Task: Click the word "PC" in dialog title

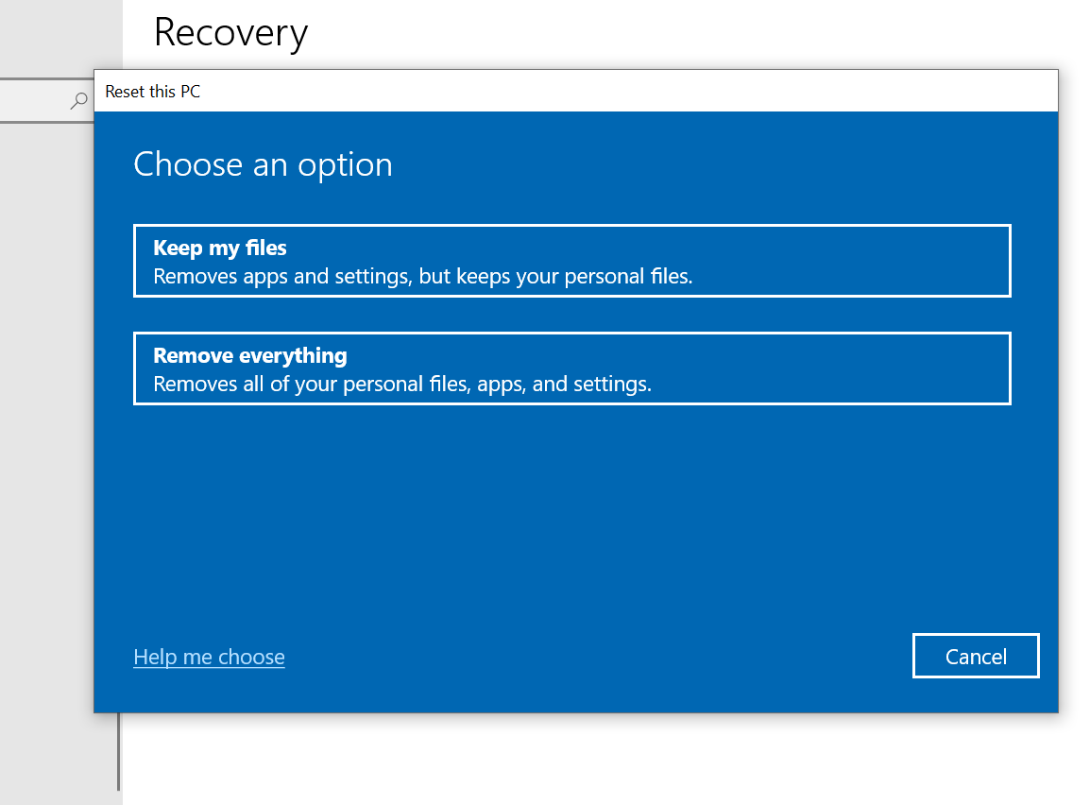Action: [190, 92]
